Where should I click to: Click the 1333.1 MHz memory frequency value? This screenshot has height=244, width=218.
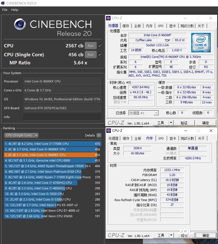tap(172, 170)
